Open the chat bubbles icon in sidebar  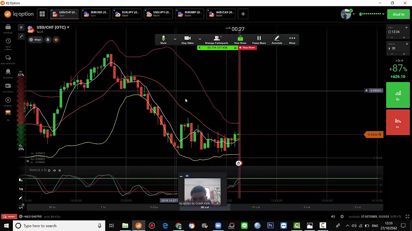click(8, 57)
